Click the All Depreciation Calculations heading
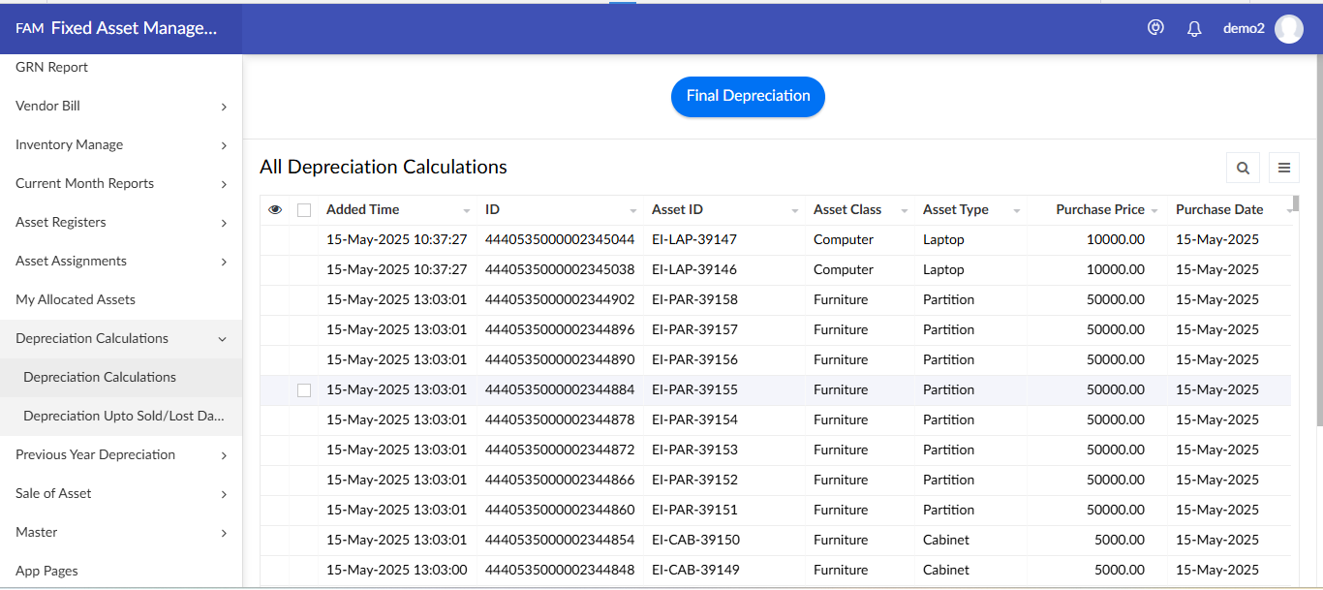The width and height of the screenshot is (1323, 590). point(384,167)
